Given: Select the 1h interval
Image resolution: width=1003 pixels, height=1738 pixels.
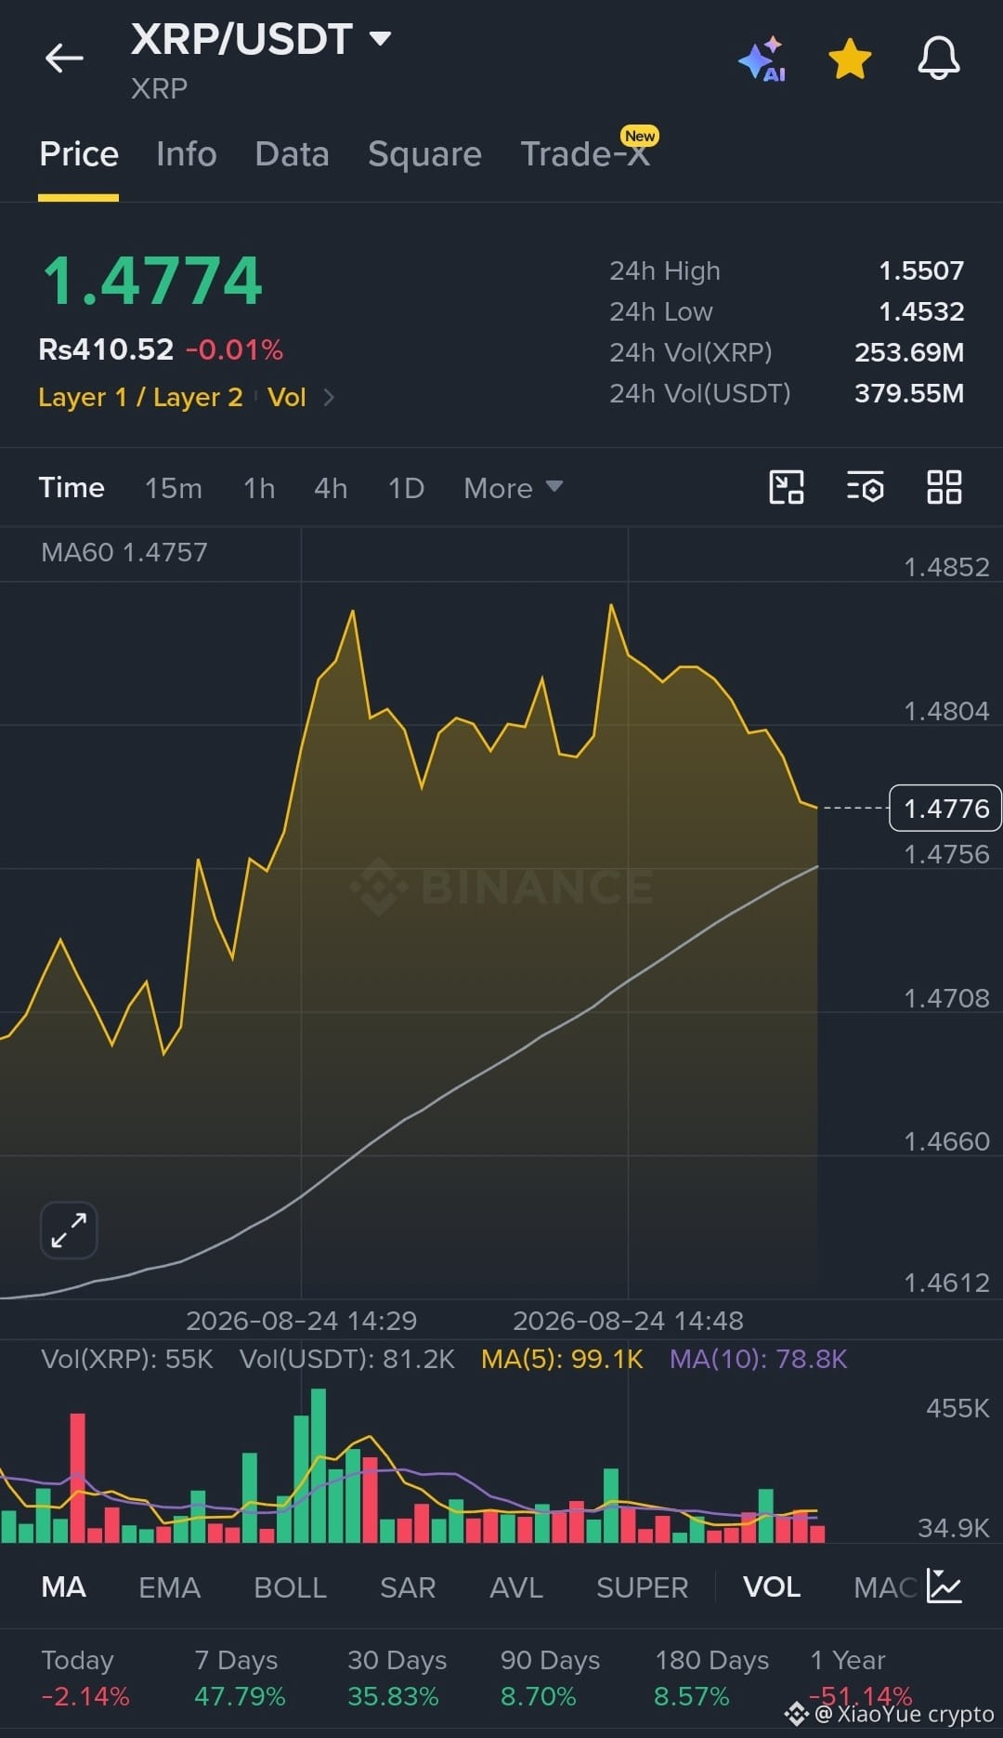Looking at the screenshot, I should click(x=259, y=488).
